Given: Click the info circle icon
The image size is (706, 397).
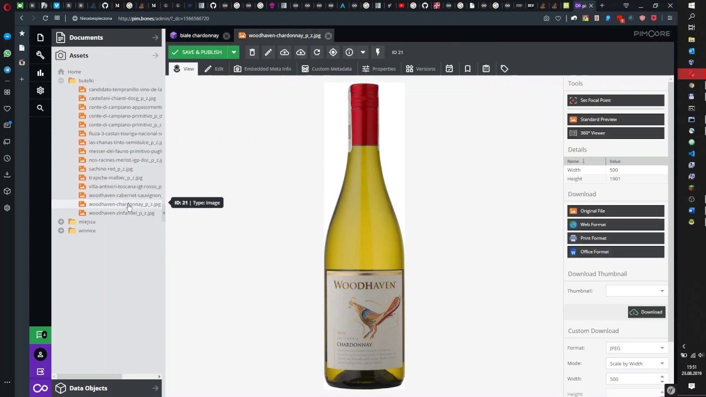Looking at the screenshot, I should tap(349, 52).
